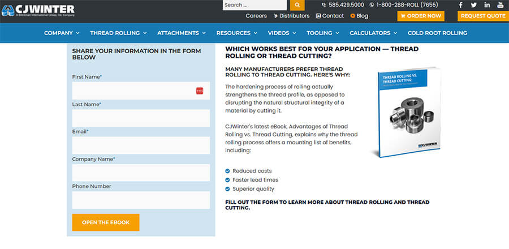Click the Open the eBook button
Viewport: 509px width, 249px height.
click(106, 222)
